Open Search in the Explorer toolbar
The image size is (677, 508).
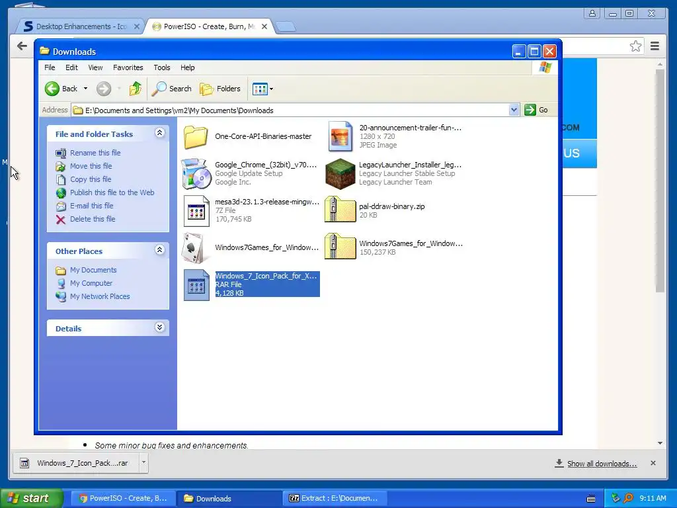coord(172,89)
